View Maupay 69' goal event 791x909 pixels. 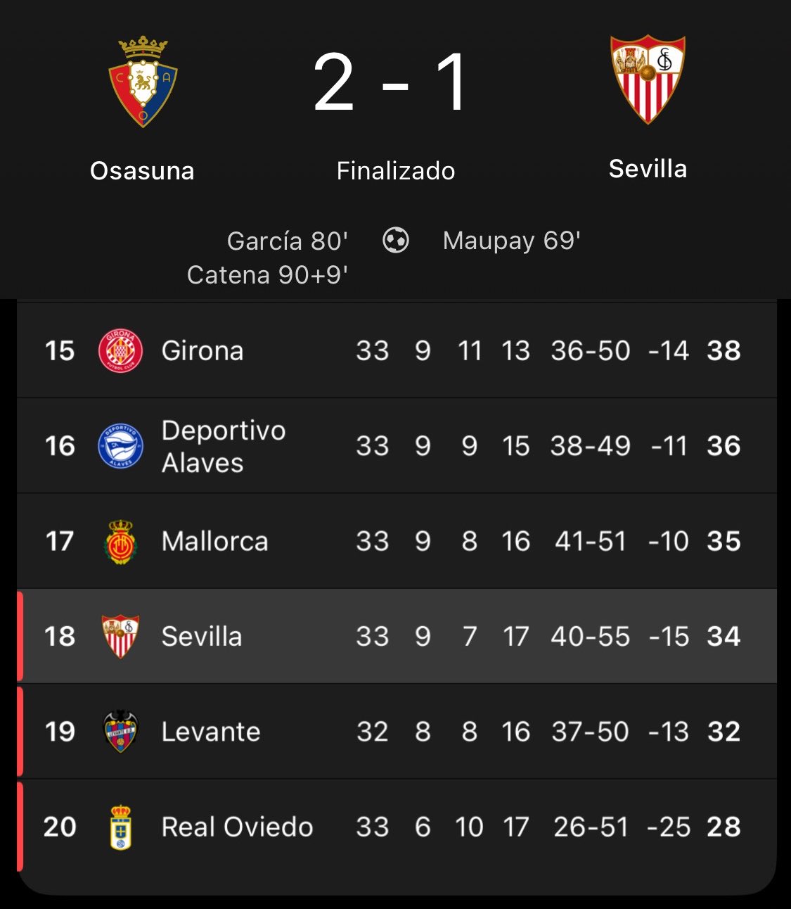(x=512, y=241)
